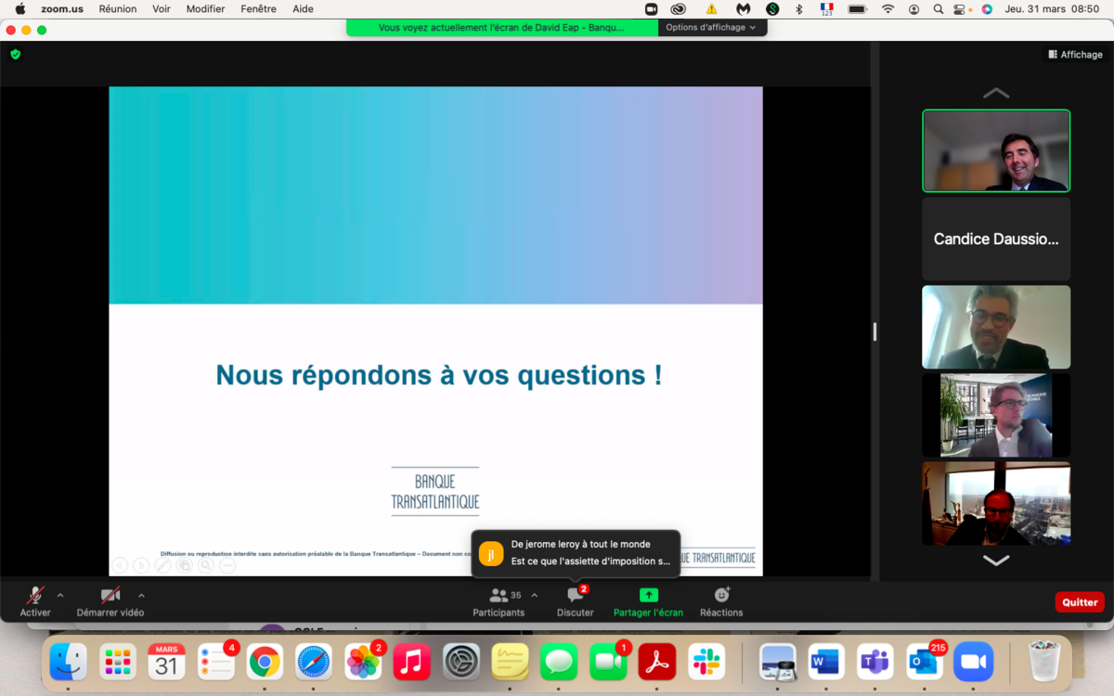This screenshot has width=1114, height=696.
Task: Open Microsoft Teams in the Dock
Action: (x=874, y=662)
